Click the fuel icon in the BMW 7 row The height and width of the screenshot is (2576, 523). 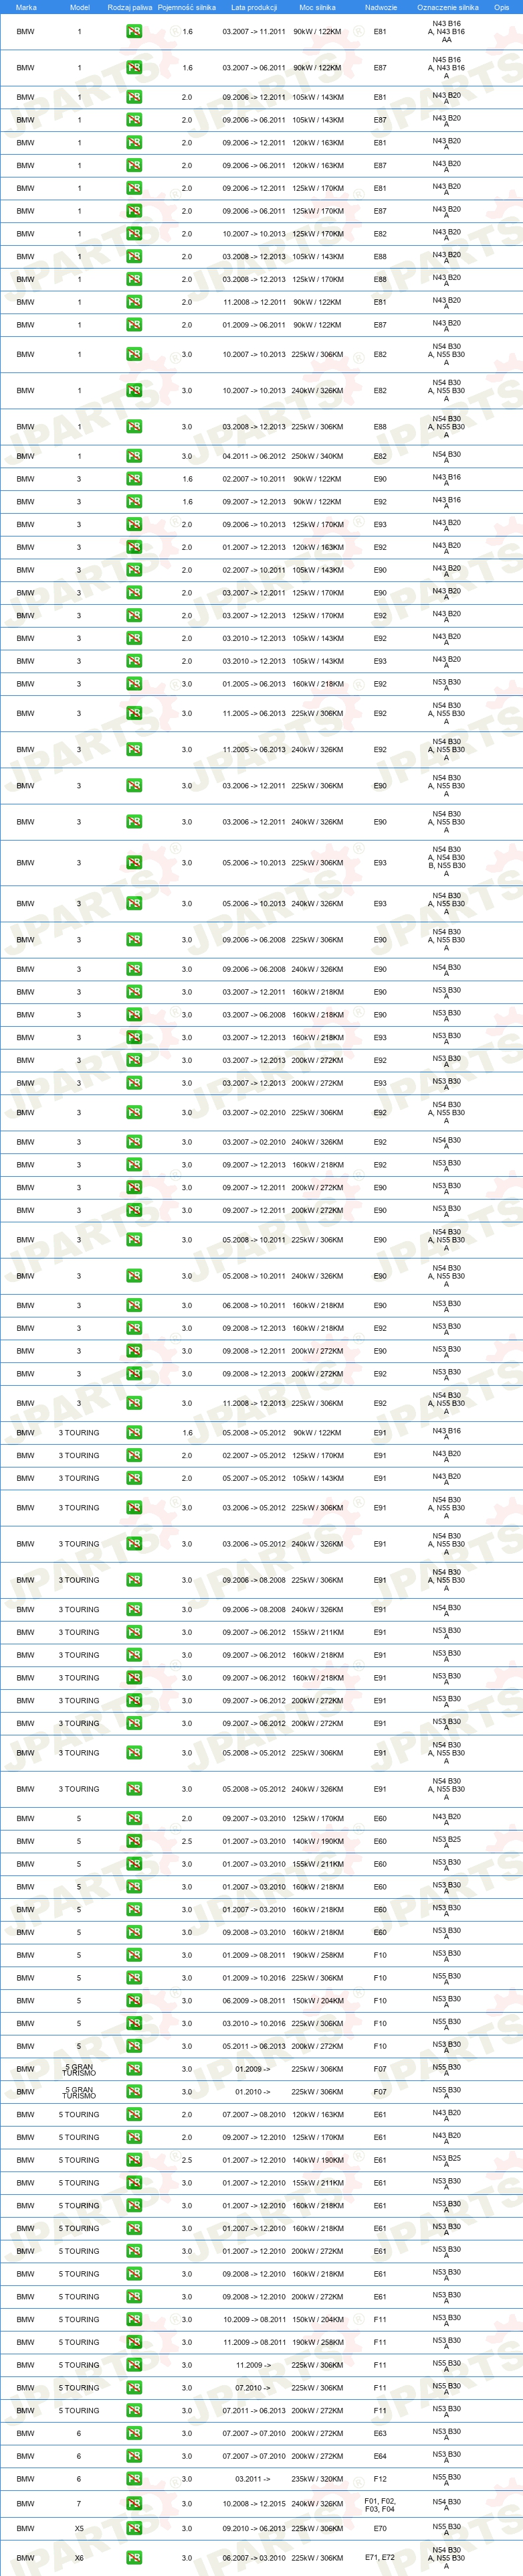tap(134, 2504)
